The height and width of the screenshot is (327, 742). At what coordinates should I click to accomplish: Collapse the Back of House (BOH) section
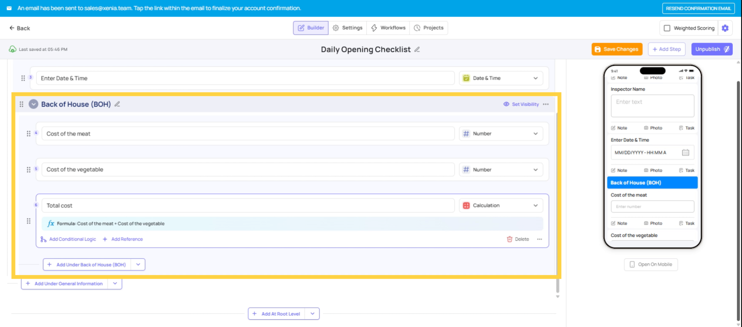pyautogui.click(x=34, y=104)
